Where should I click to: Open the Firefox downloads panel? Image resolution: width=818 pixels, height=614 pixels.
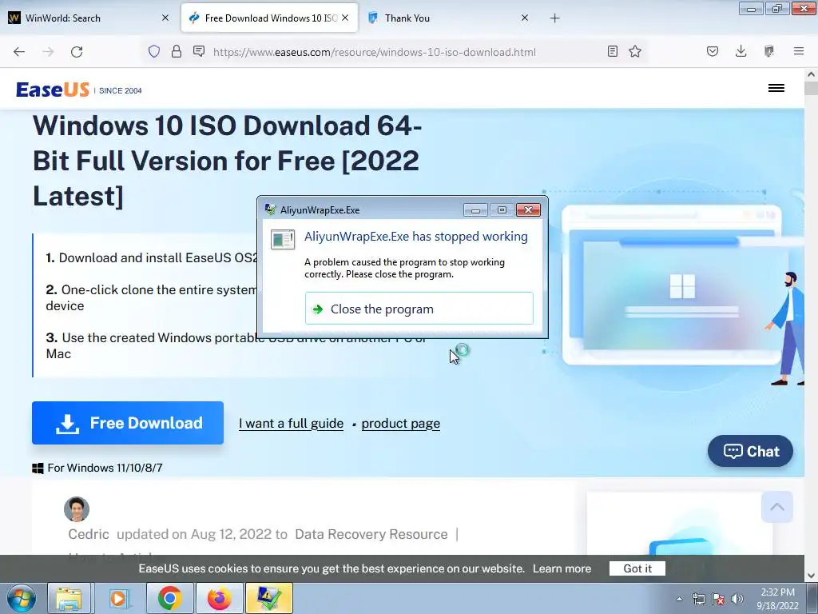741,51
